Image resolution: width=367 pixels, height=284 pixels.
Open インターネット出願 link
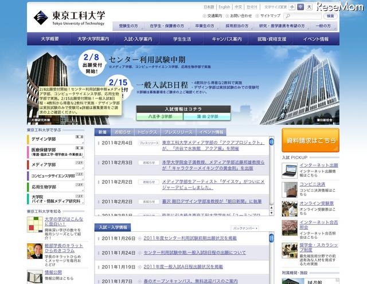tap(319, 165)
